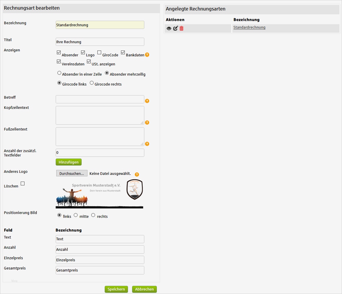Open help icon beside Fußzeilentext area
Viewport: 342px width, 294px height.
147,144
